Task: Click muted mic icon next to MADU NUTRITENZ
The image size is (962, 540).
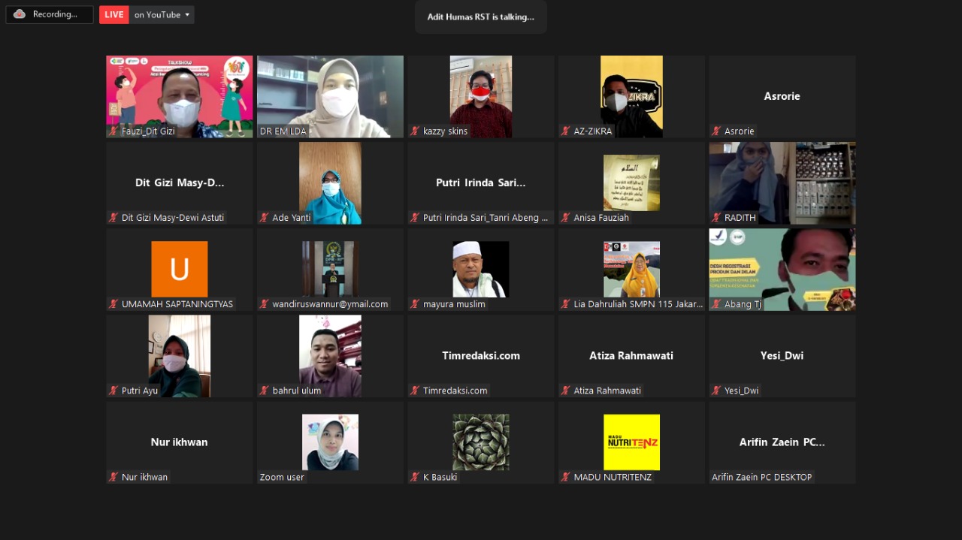Action: [x=566, y=477]
